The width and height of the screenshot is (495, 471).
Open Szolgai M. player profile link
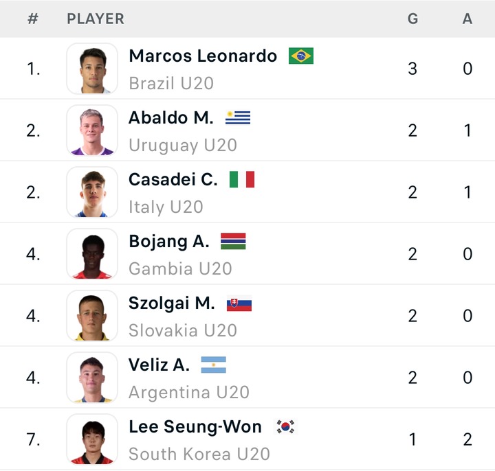(x=172, y=303)
